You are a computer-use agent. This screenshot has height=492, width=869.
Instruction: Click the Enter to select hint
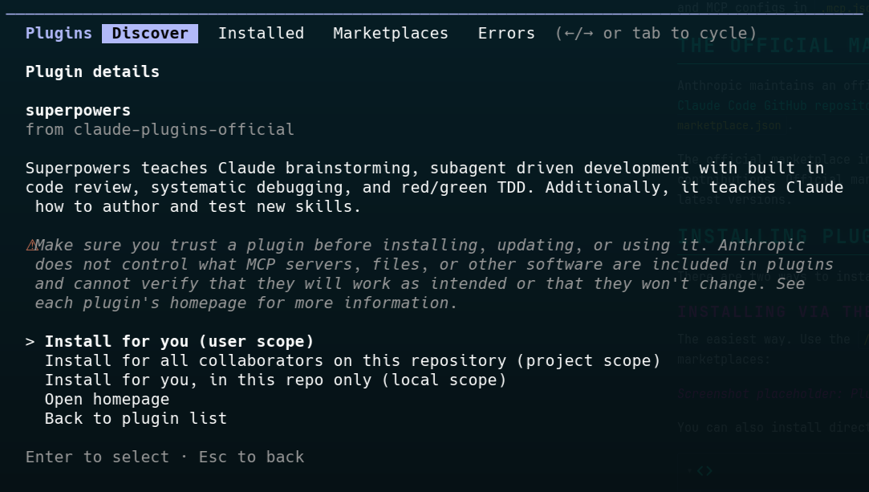(97, 457)
